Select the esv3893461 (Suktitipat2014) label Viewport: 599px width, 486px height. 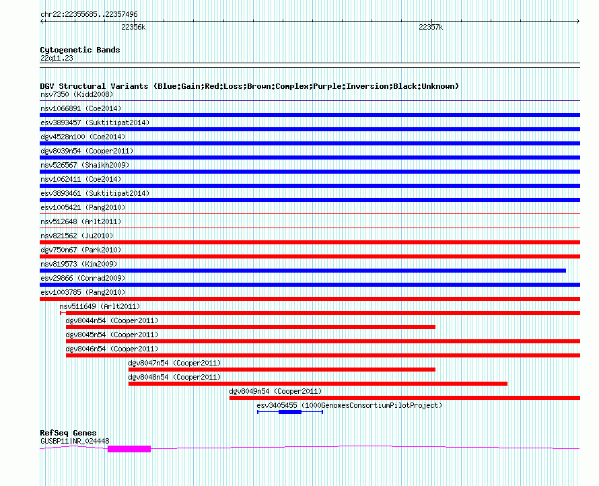point(95,193)
